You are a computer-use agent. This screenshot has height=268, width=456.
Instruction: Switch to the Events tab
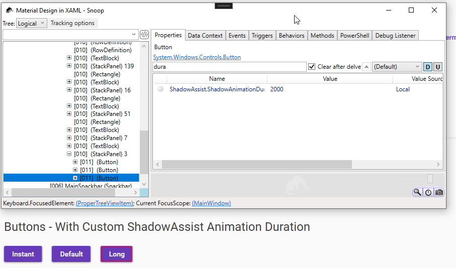[x=237, y=36]
